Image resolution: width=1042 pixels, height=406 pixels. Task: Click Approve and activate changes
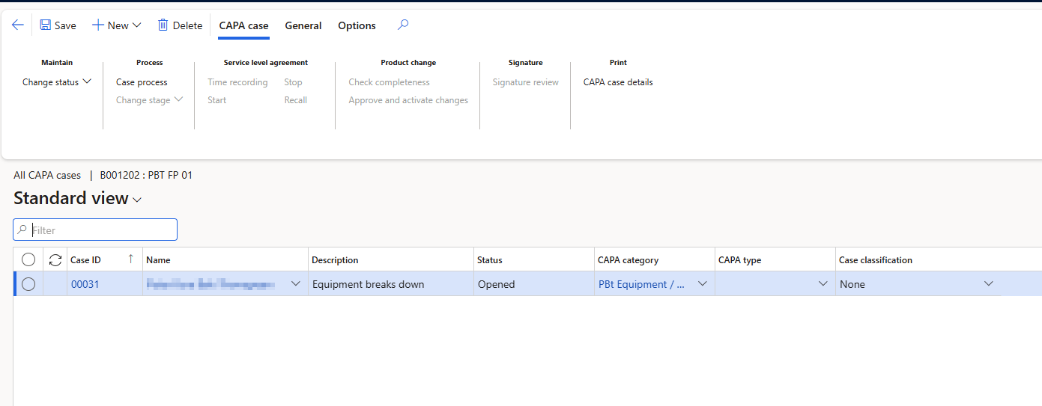point(408,100)
